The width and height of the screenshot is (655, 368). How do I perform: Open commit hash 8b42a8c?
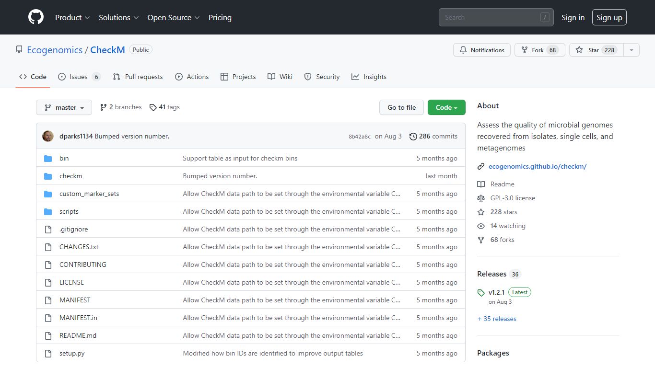360,137
